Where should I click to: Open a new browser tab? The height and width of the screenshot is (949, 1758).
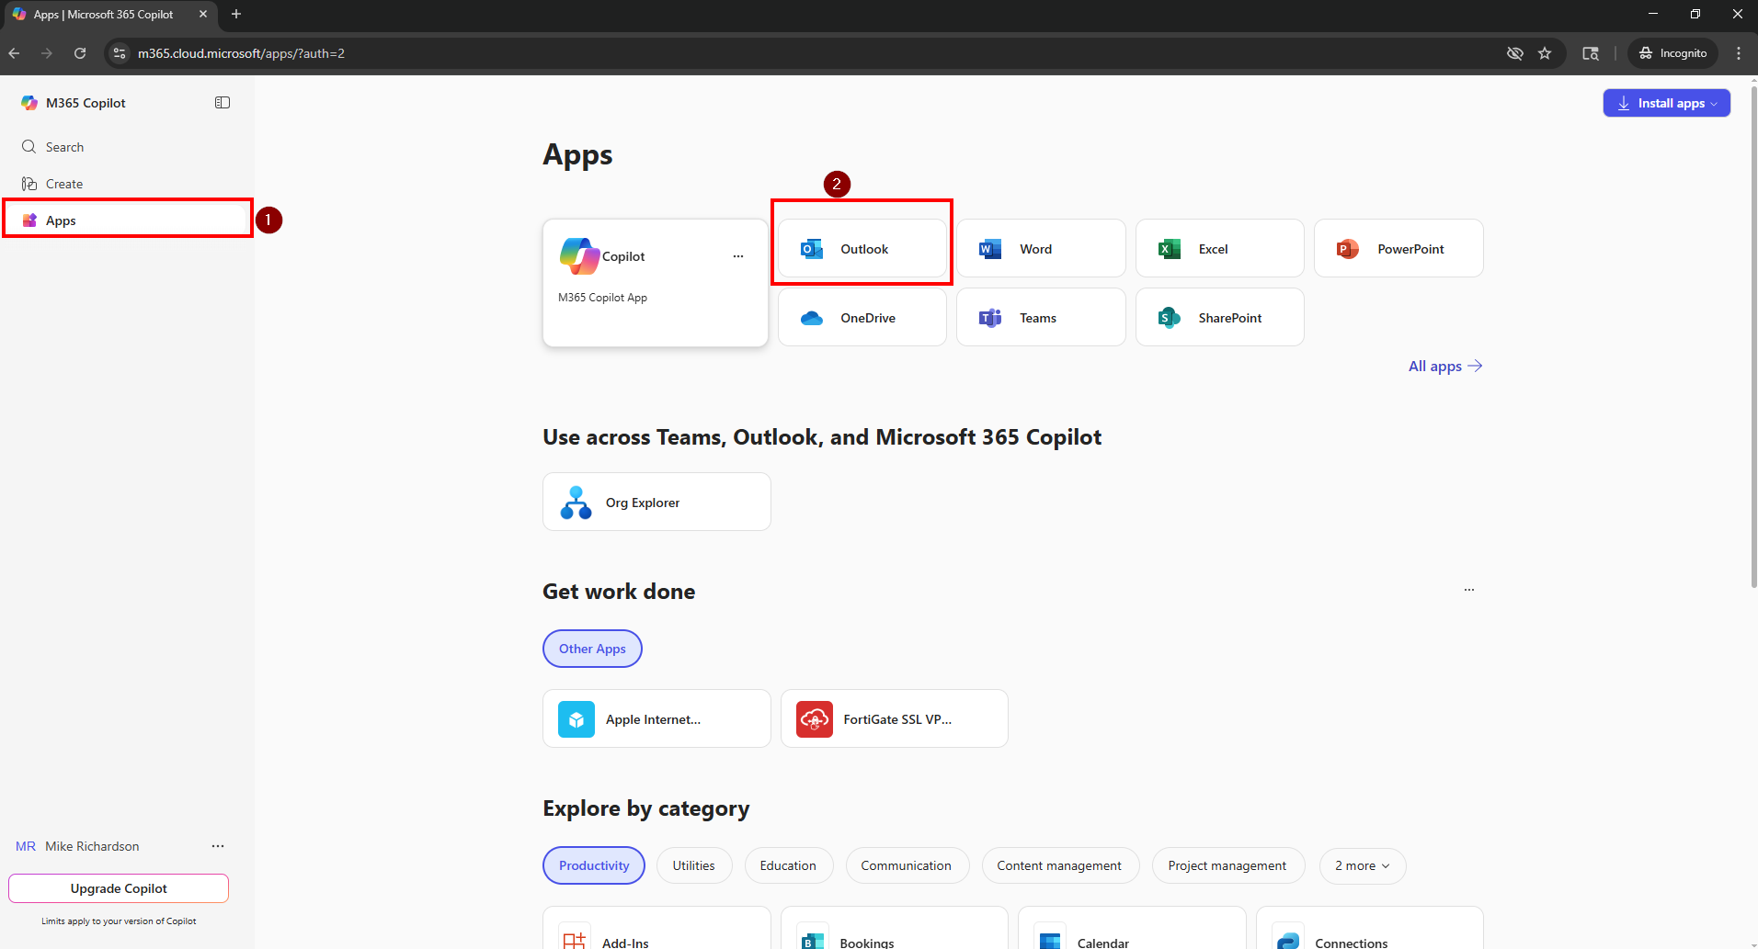click(x=236, y=14)
